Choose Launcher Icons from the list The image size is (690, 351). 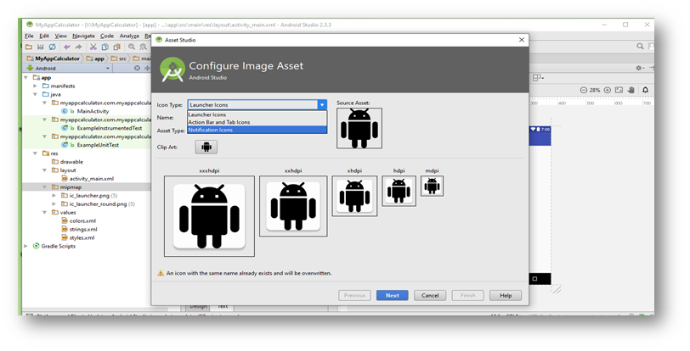pos(257,114)
